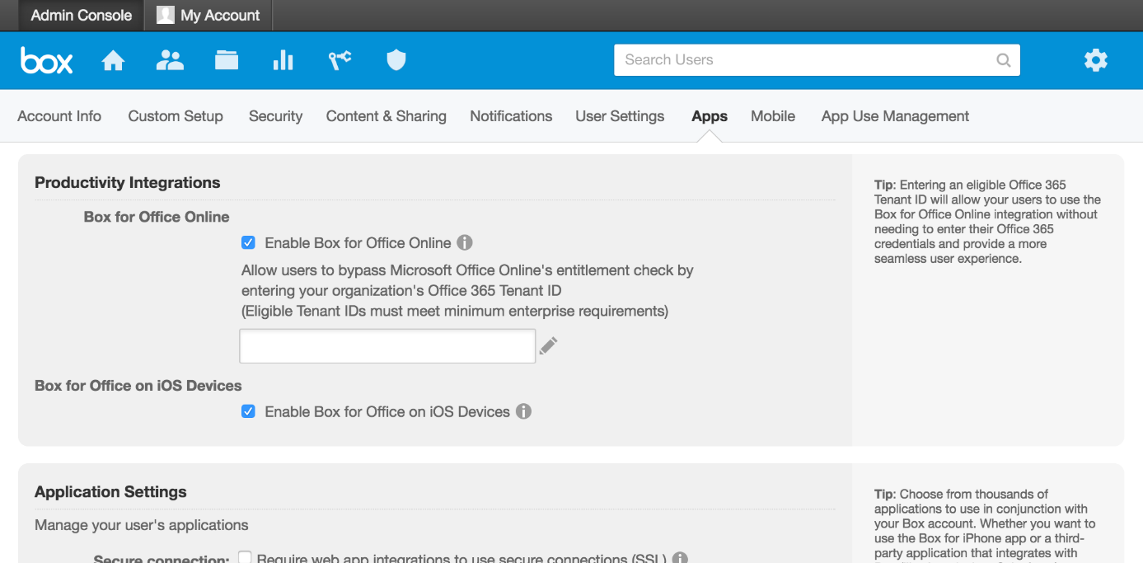
Task: Click the info icon beside Office on iOS Devices
Action: click(523, 411)
